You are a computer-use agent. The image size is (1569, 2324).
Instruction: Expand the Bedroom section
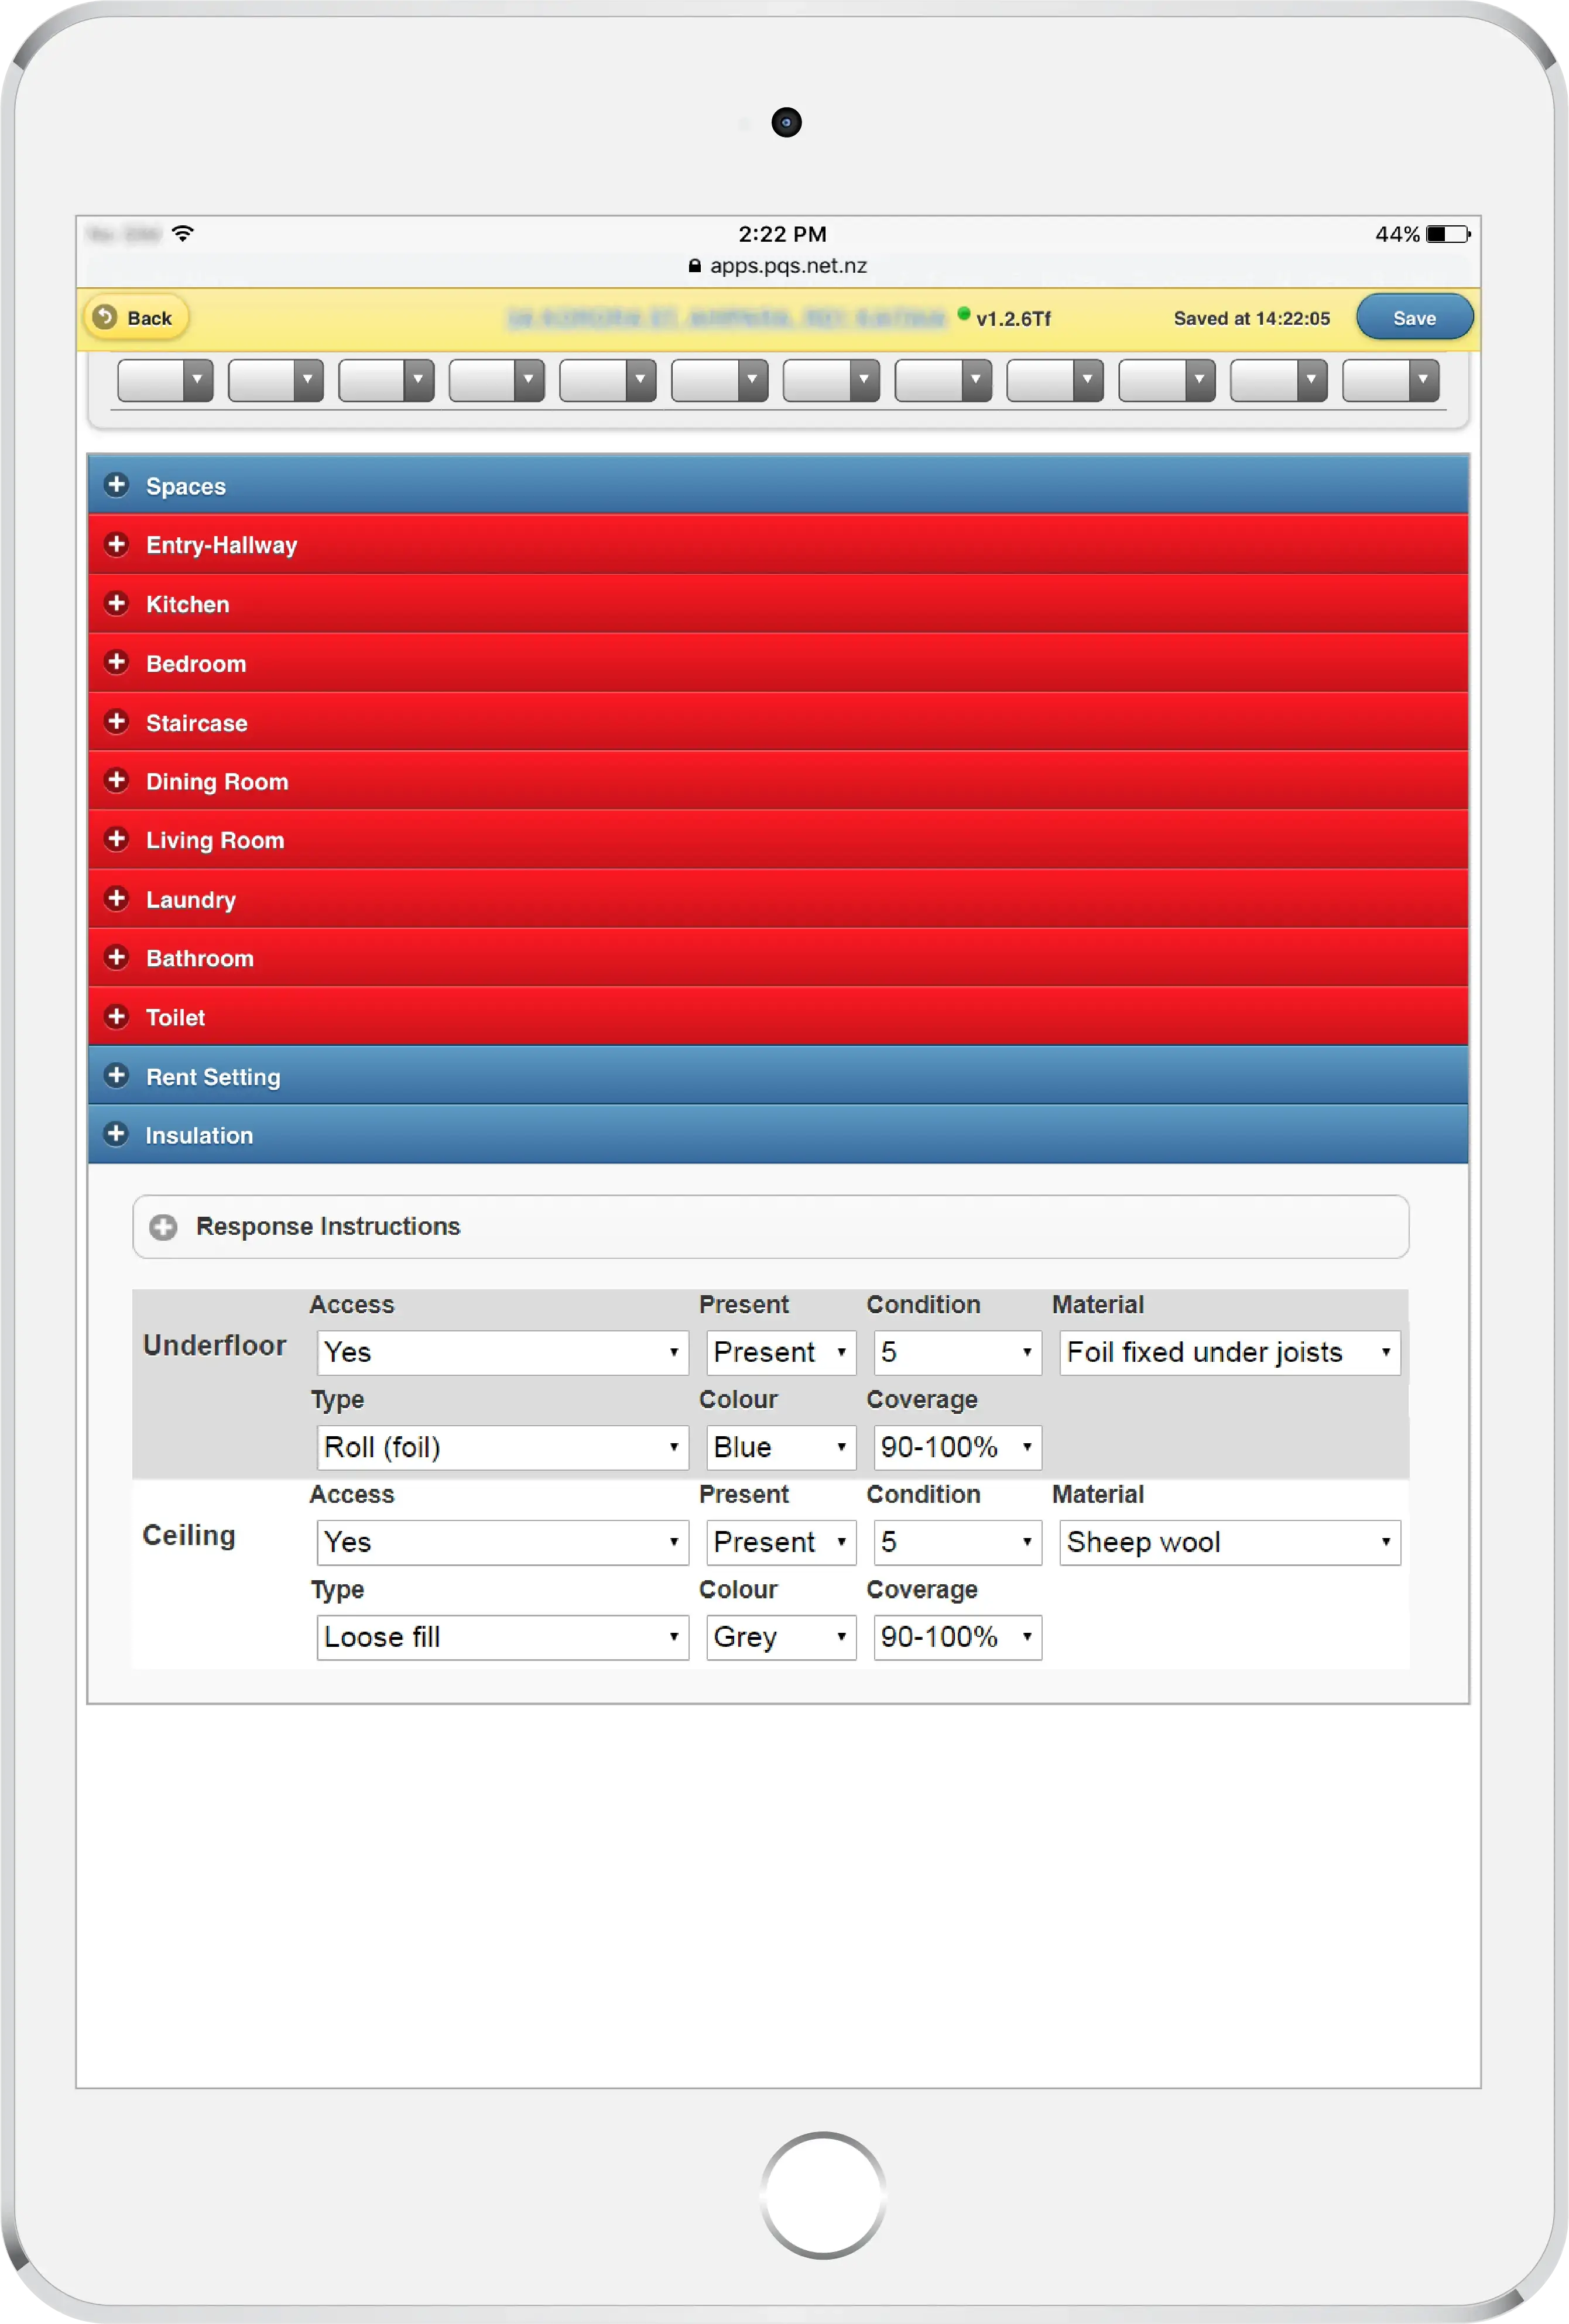(196, 664)
